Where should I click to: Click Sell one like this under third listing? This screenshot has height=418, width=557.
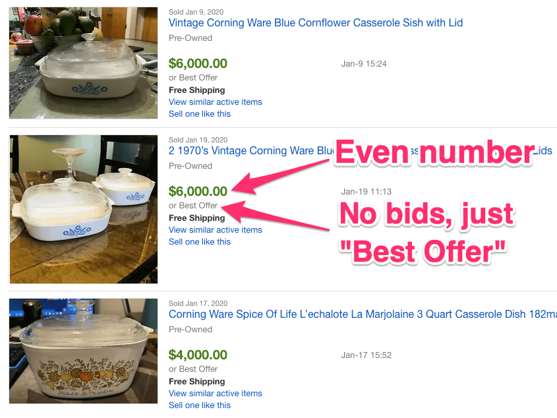pos(200,405)
